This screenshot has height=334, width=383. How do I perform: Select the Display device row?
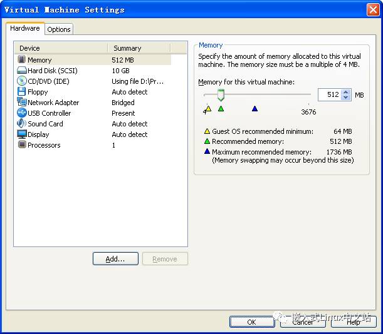coord(94,134)
